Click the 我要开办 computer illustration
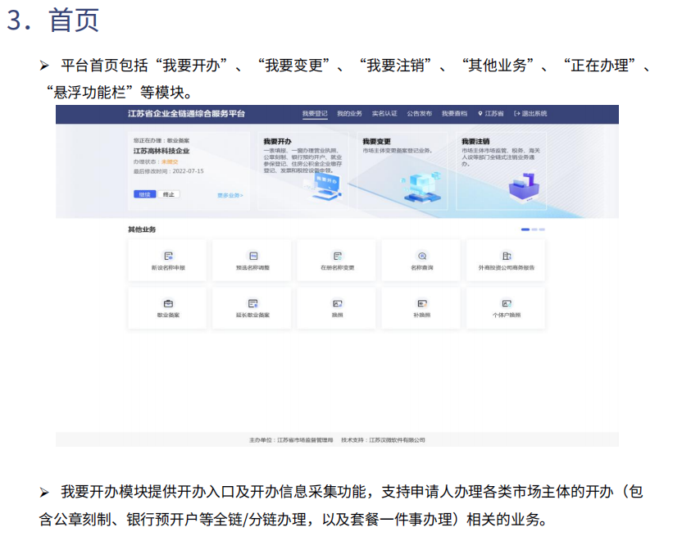The height and width of the screenshot is (541, 673). point(324,187)
